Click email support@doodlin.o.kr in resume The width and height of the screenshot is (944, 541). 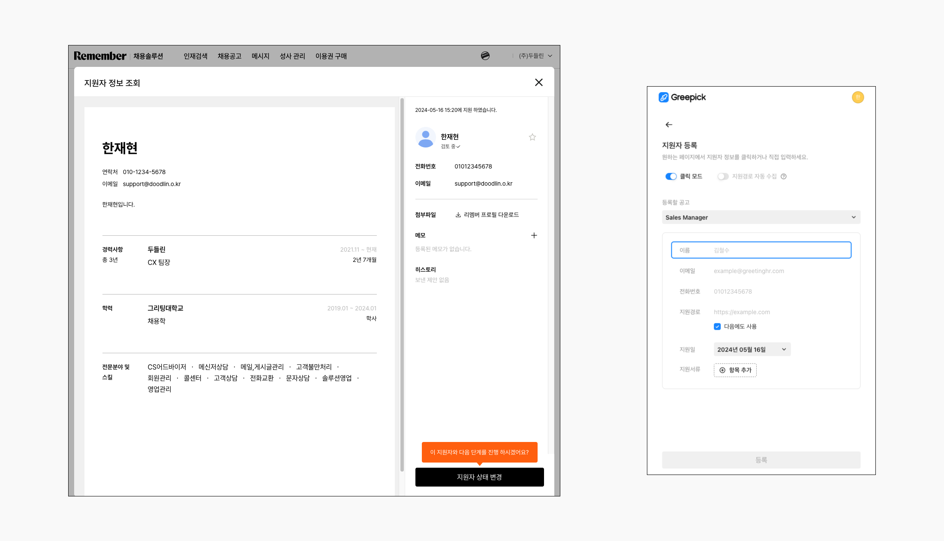(x=152, y=184)
